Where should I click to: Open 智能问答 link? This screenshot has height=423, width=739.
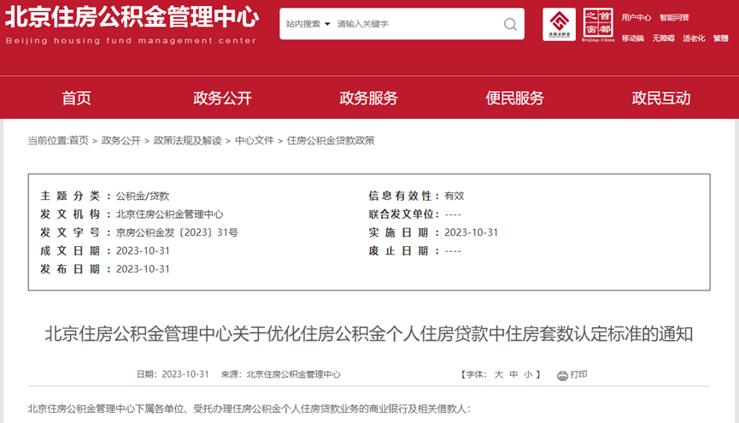674,17
